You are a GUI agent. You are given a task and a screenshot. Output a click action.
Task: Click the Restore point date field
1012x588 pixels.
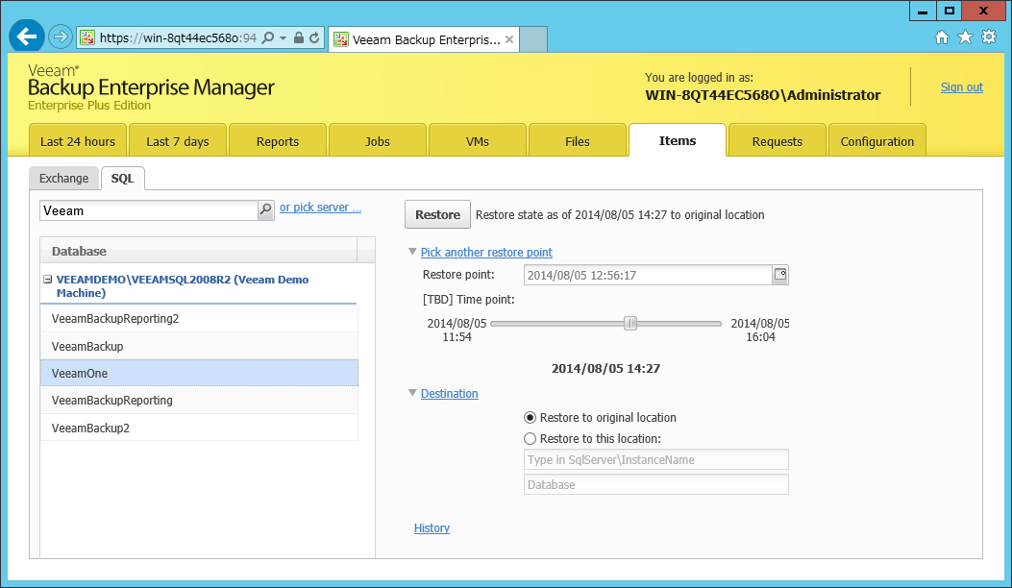[x=648, y=275]
